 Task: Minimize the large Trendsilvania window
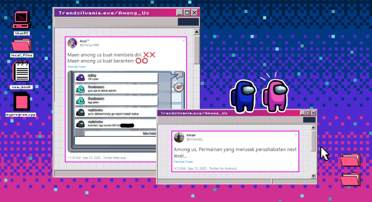(x=180, y=13)
